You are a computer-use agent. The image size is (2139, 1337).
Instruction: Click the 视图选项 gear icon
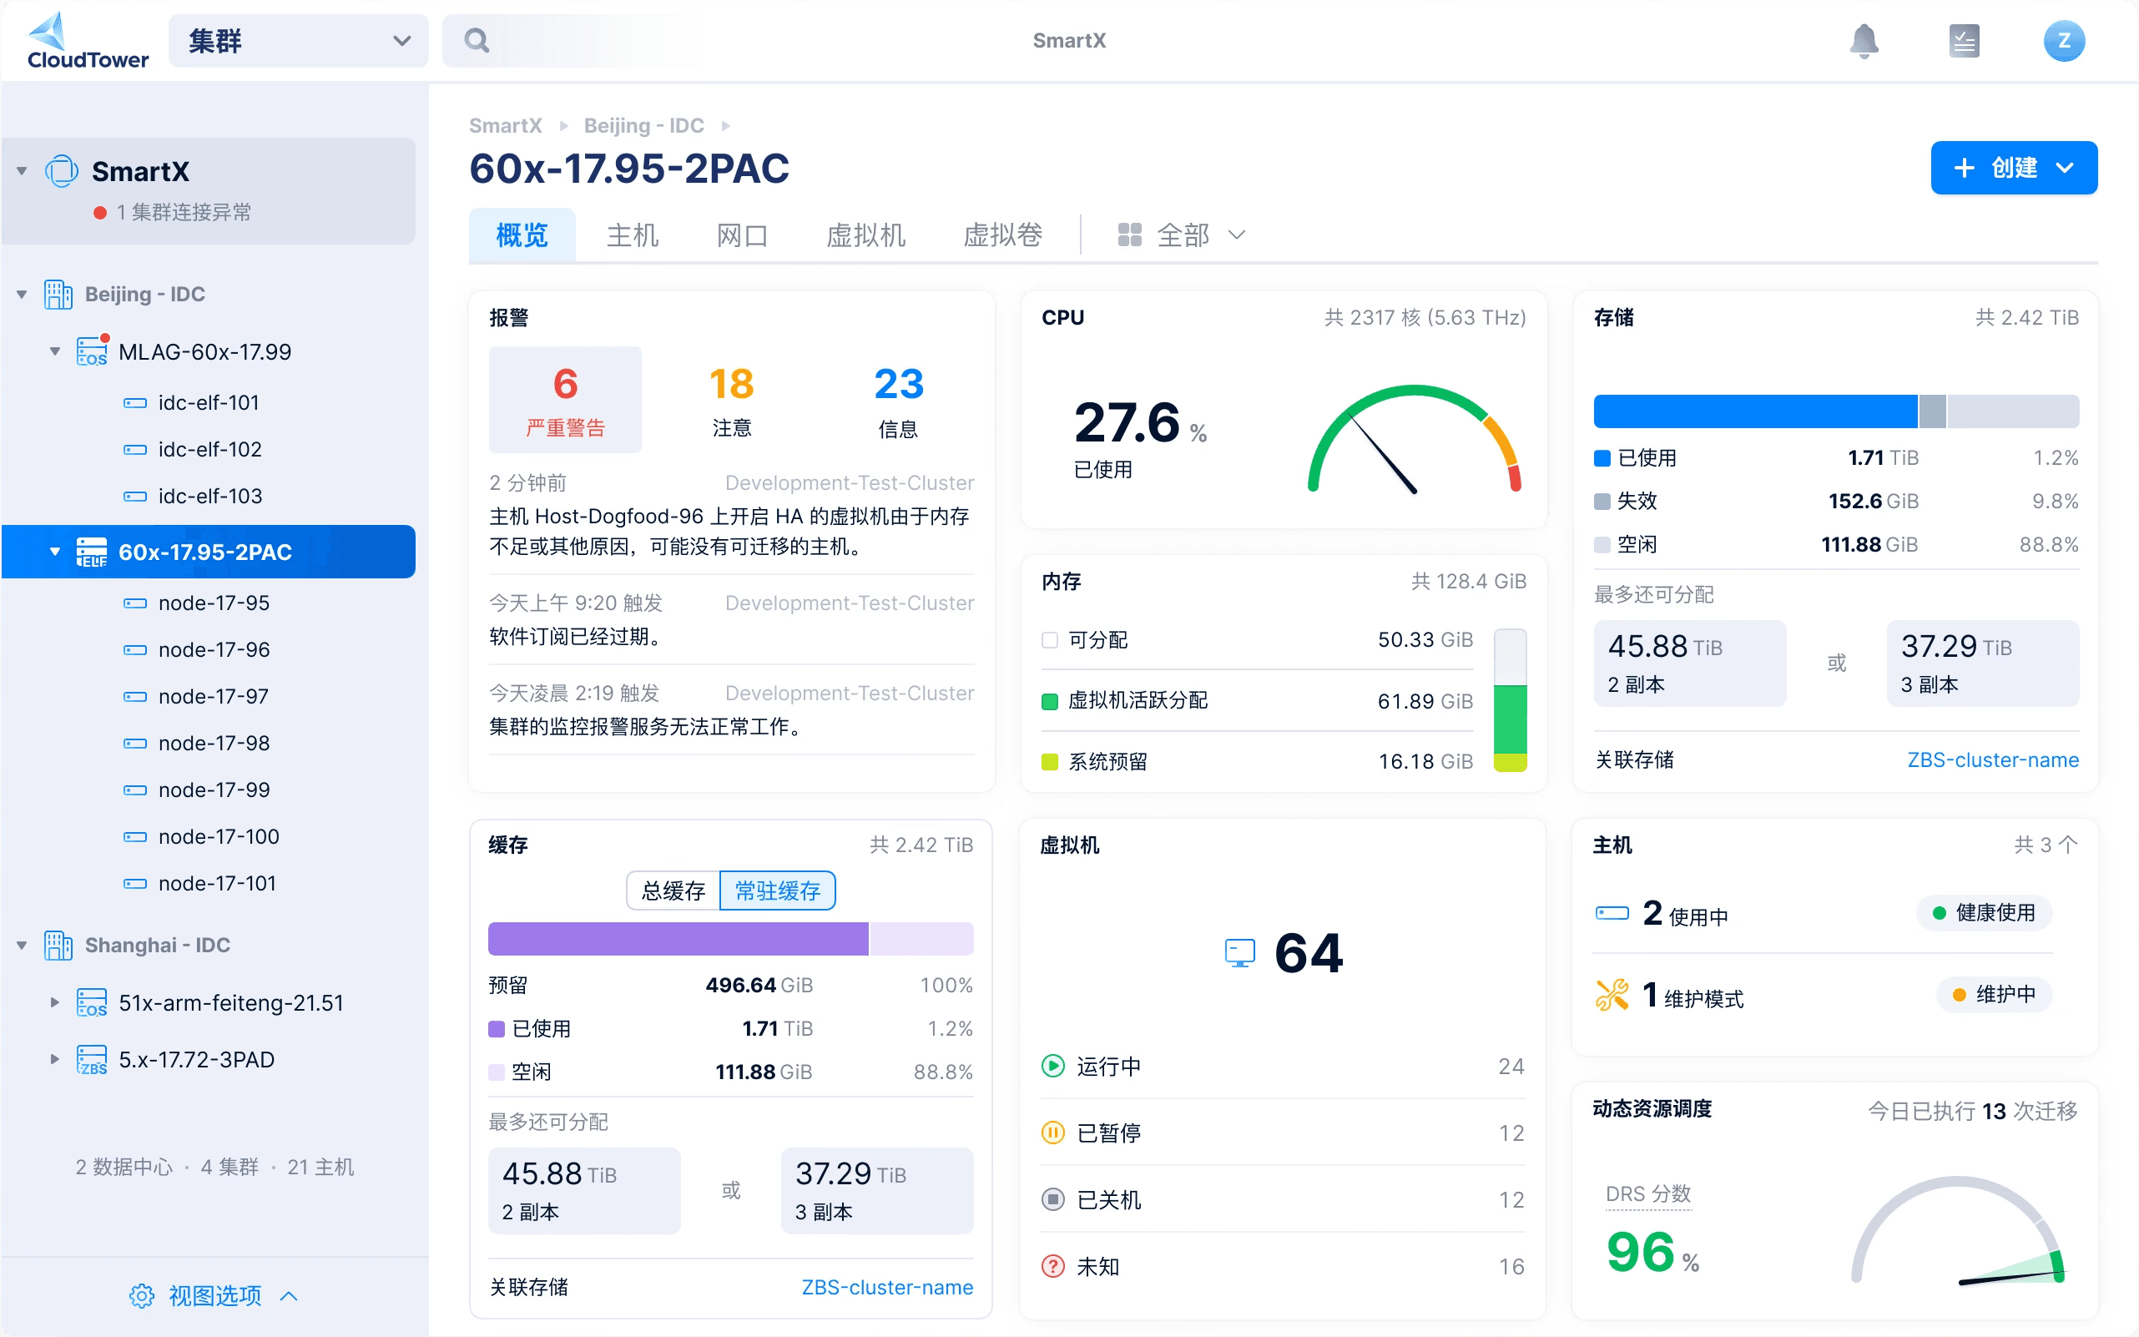142,1294
